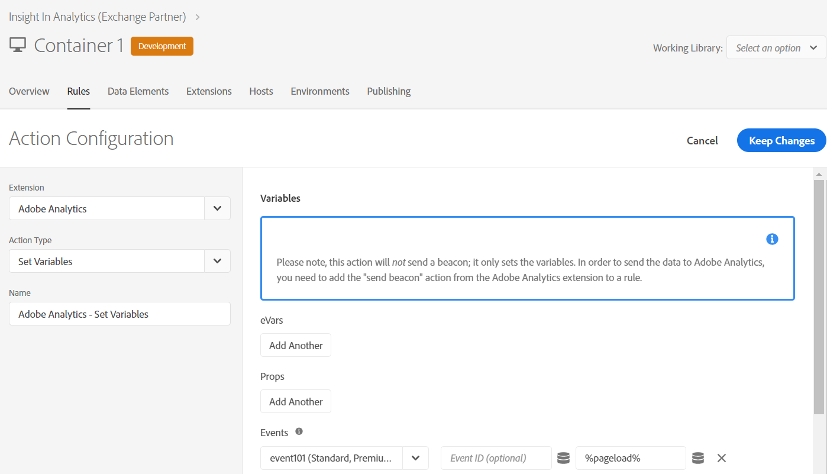827x474 pixels.
Task: Expand the Extension Adobe Analytics dropdown
Action: [217, 208]
